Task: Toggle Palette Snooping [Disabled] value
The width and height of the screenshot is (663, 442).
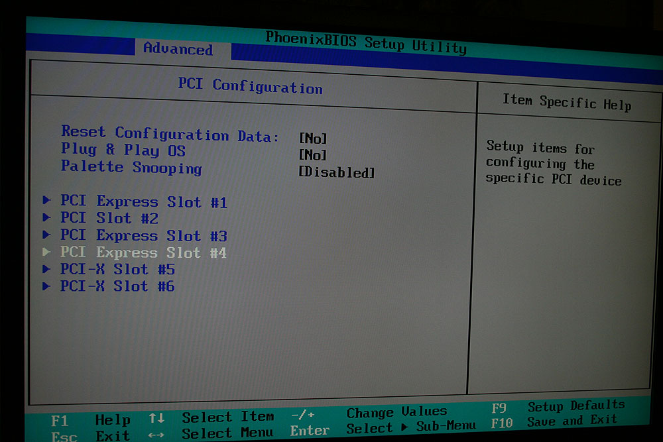Action: [x=337, y=172]
